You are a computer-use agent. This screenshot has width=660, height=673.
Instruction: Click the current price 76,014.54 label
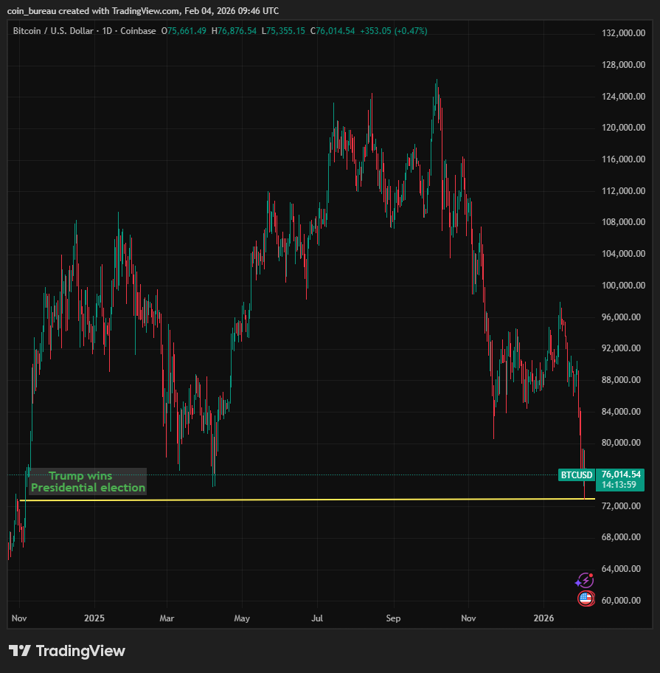pyautogui.click(x=620, y=474)
